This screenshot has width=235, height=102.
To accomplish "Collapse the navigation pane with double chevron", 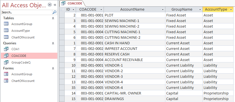I will [x=55, y=5].
